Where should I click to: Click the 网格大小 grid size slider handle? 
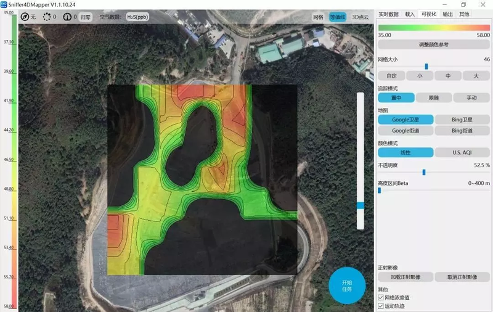426,67
